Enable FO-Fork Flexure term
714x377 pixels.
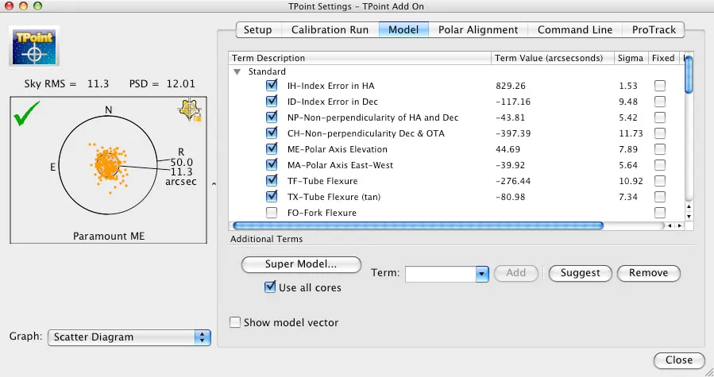[x=272, y=213]
